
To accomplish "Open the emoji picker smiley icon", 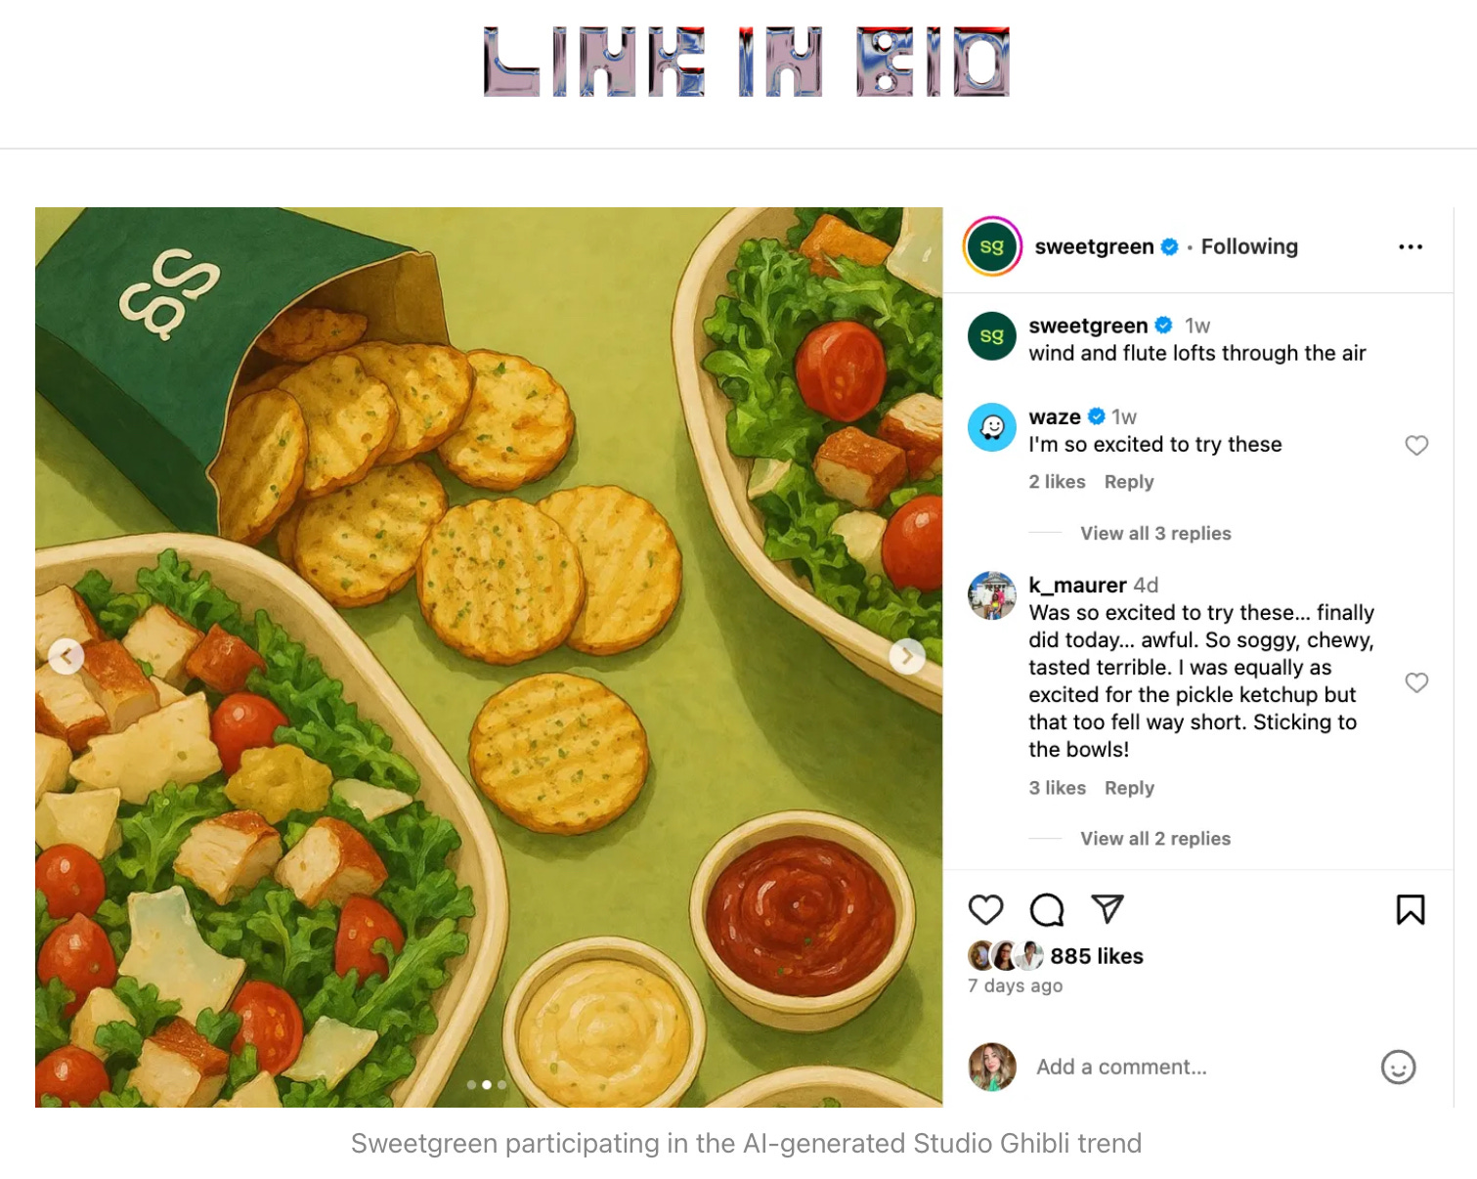I will pos(1398,1067).
